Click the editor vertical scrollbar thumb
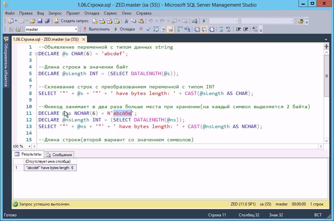Image resolution: width=334 pixels, height=221 pixels. (326, 76)
